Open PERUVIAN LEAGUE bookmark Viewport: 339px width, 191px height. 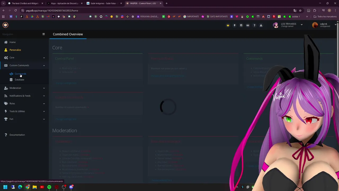pyautogui.click(x=148, y=16)
